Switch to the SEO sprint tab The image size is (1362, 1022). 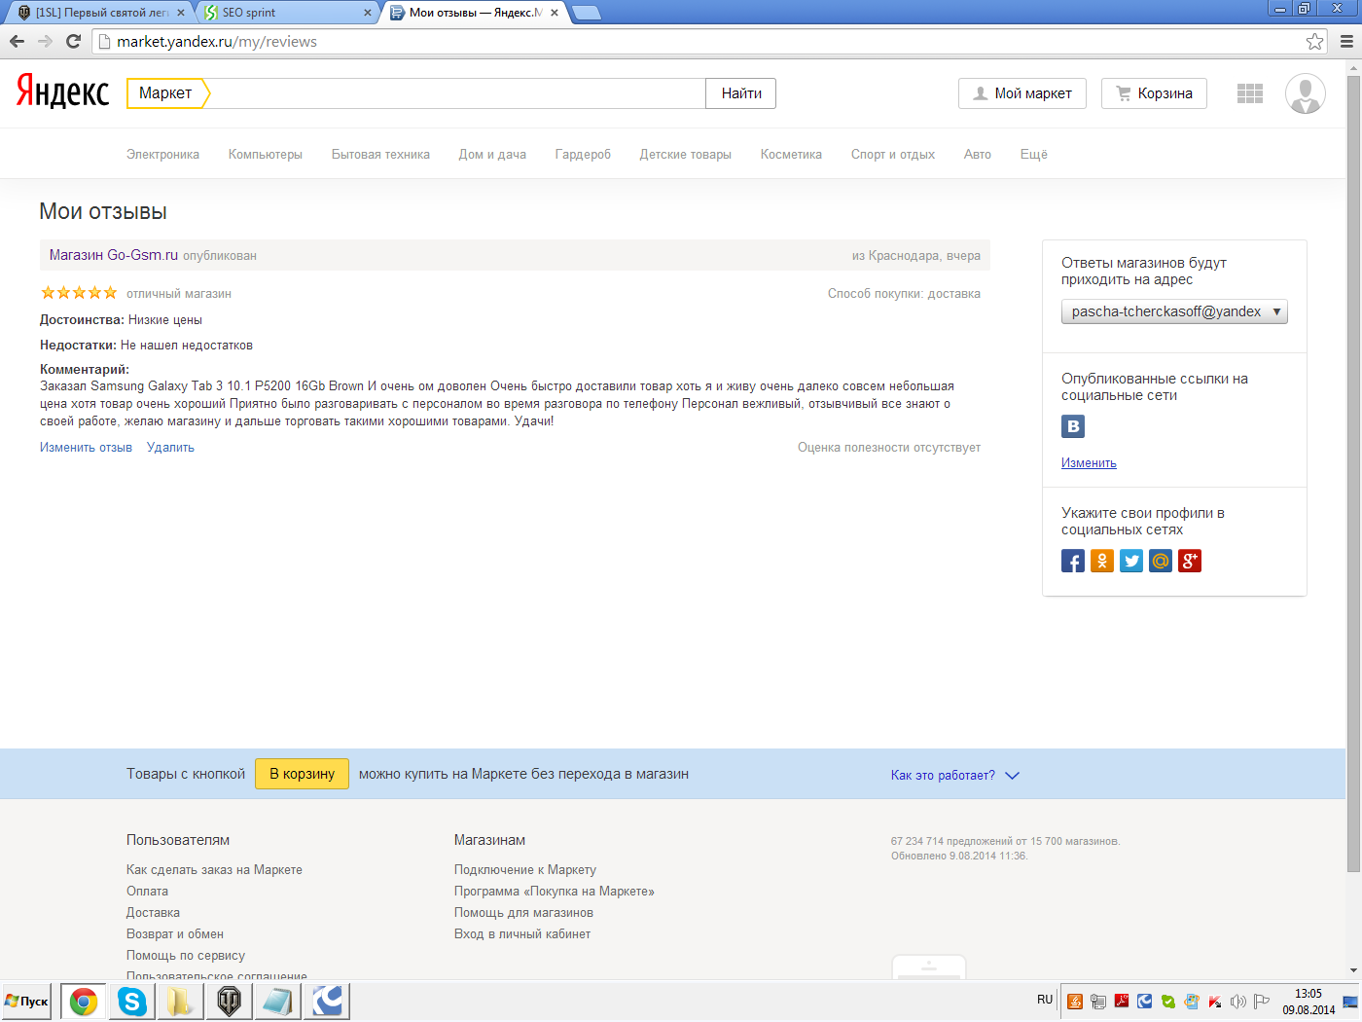tap(287, 13)
